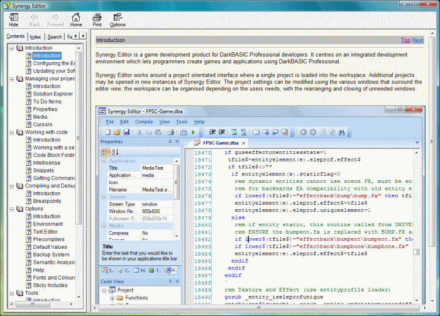Click the green Run arrow in embedded editor
The height and width of the screenshot is (316, 440).
click(193, 132)
